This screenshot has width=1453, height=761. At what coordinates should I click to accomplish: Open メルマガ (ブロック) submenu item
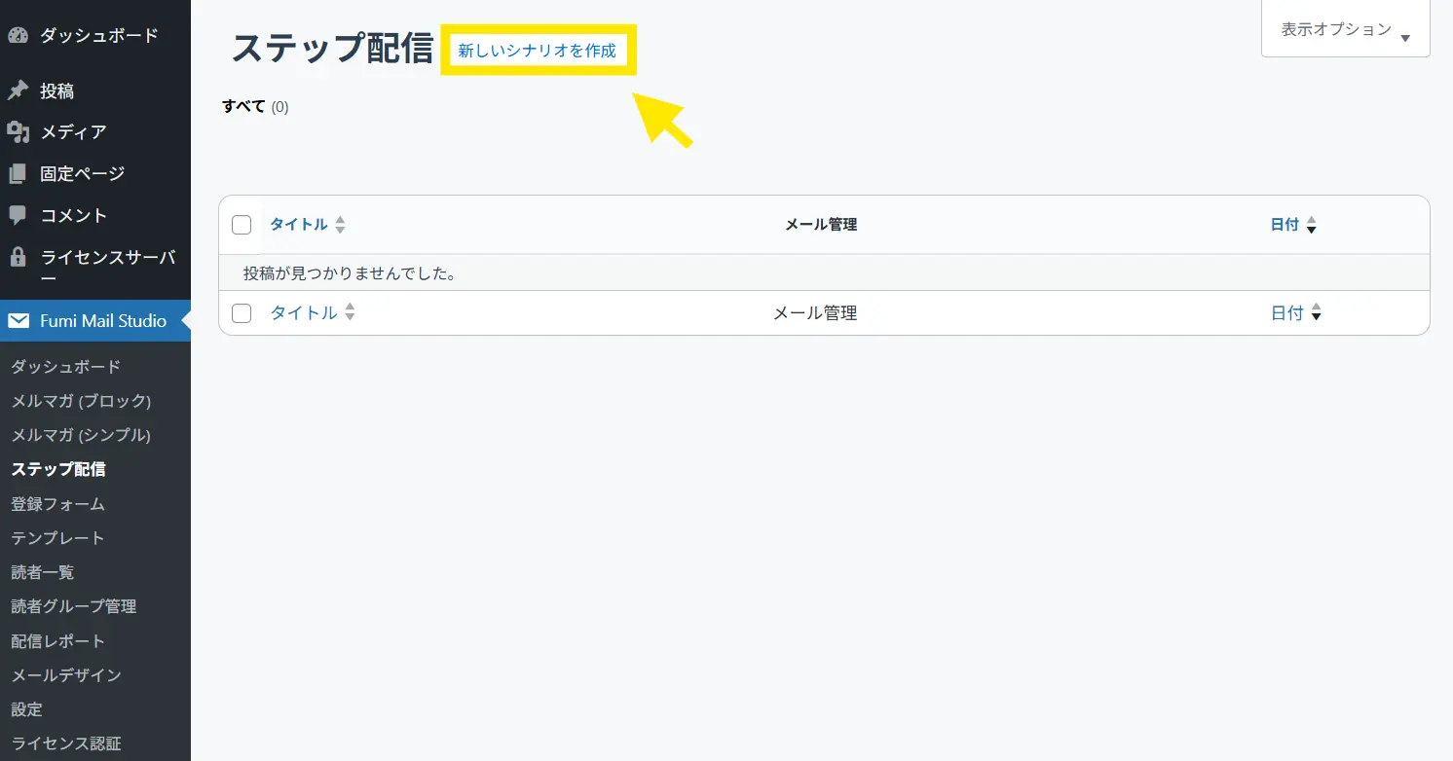click(x=81, y=401)
